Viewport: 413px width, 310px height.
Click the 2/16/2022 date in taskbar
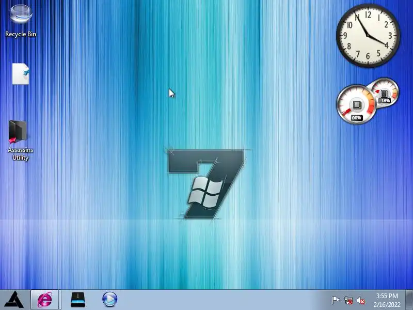coord(387,304)
